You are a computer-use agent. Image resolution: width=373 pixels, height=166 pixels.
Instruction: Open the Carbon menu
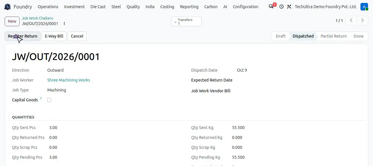click(x=211, y=7)
